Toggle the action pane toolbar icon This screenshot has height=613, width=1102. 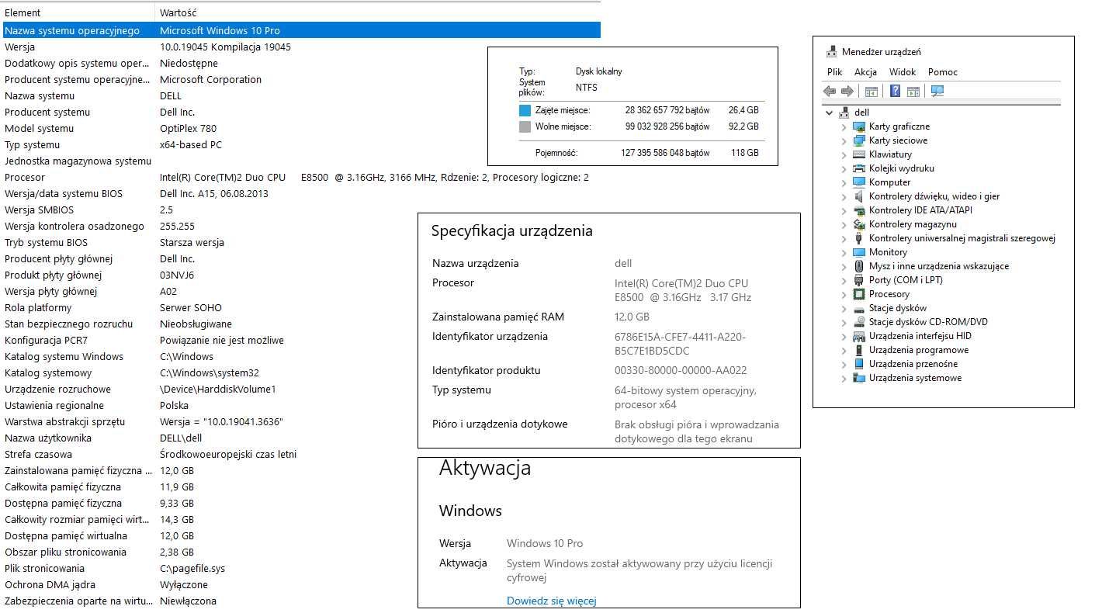click(x=913, y=92)
